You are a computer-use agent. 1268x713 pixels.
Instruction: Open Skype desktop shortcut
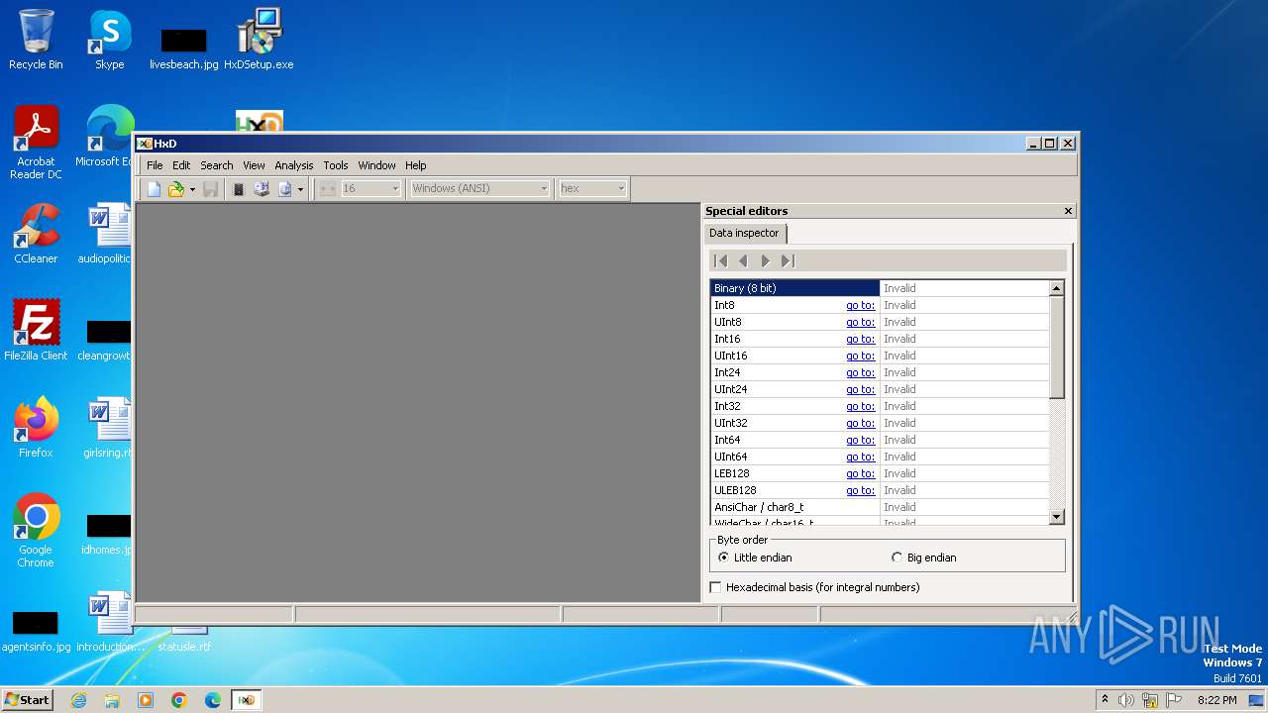tap(110, 40)
